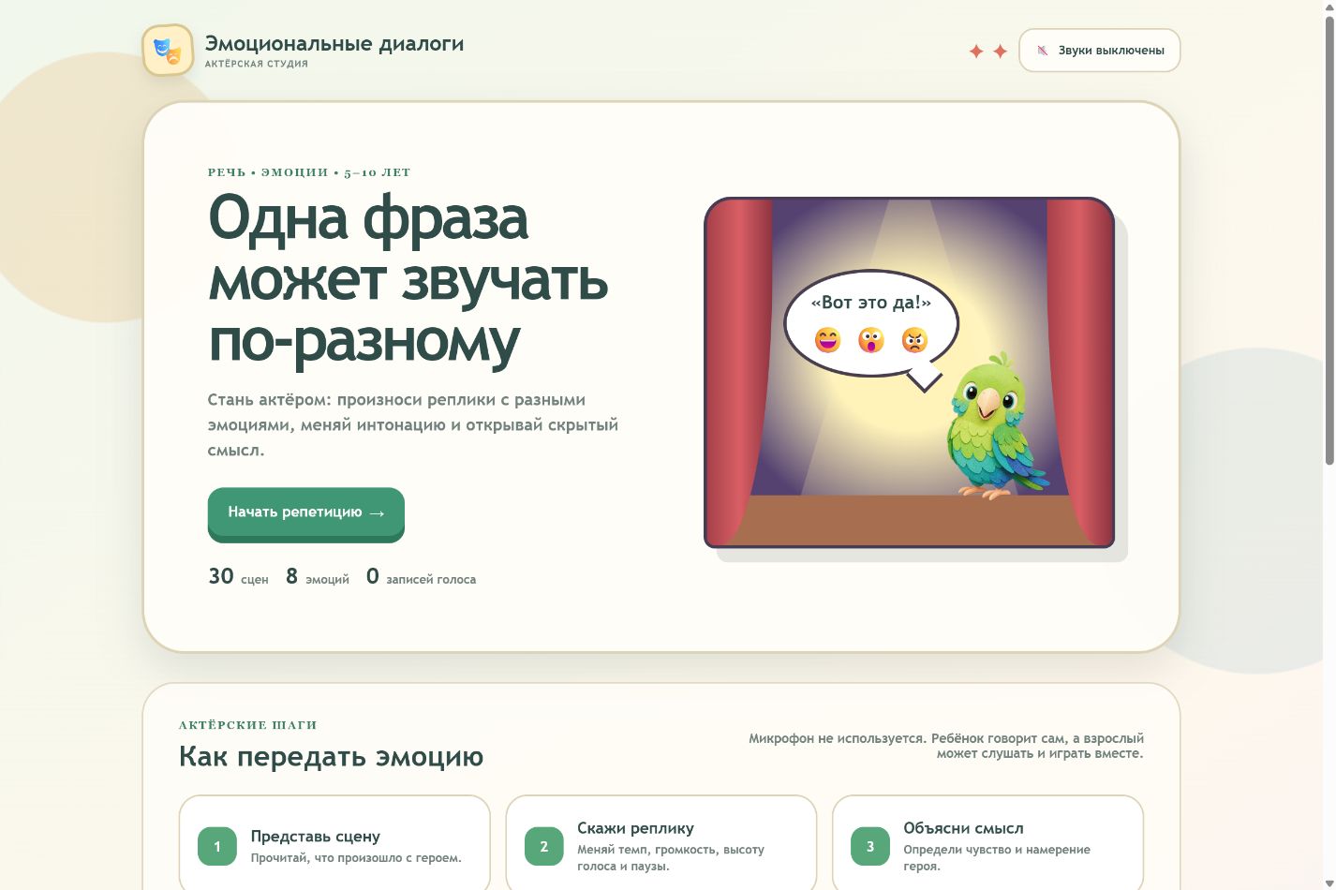Click 'Начать репетицию' button
Screen dimensions: 1336x890
point(306,512)
